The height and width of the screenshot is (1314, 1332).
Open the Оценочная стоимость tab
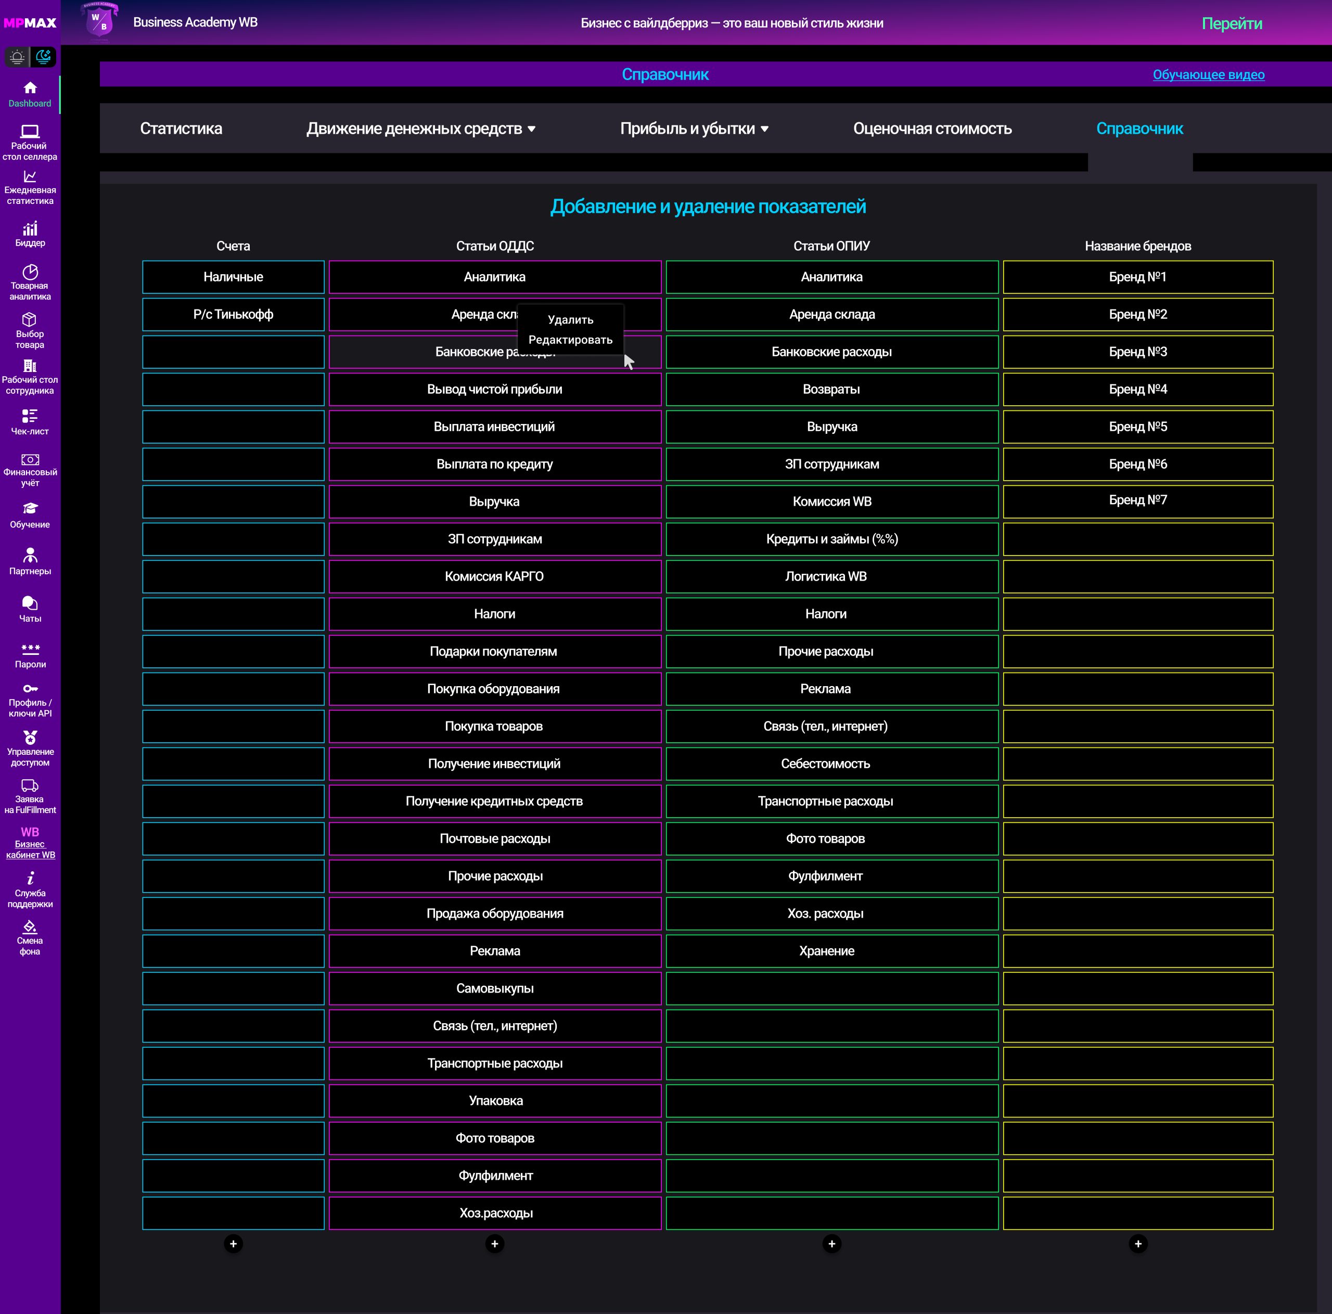point(932,129)
